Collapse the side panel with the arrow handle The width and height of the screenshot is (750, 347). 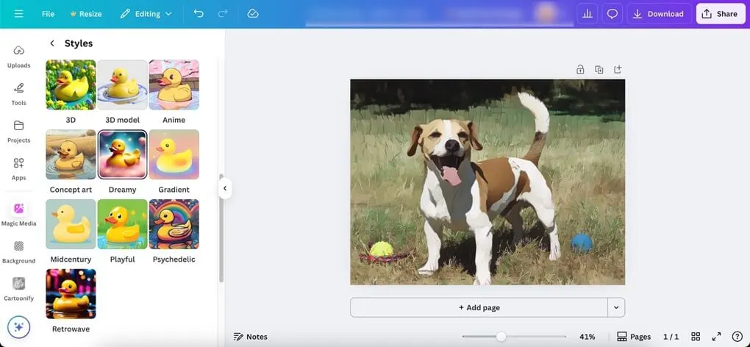(x=225, y=188)
